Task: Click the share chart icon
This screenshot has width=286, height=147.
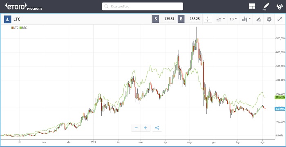Action: 157,128
